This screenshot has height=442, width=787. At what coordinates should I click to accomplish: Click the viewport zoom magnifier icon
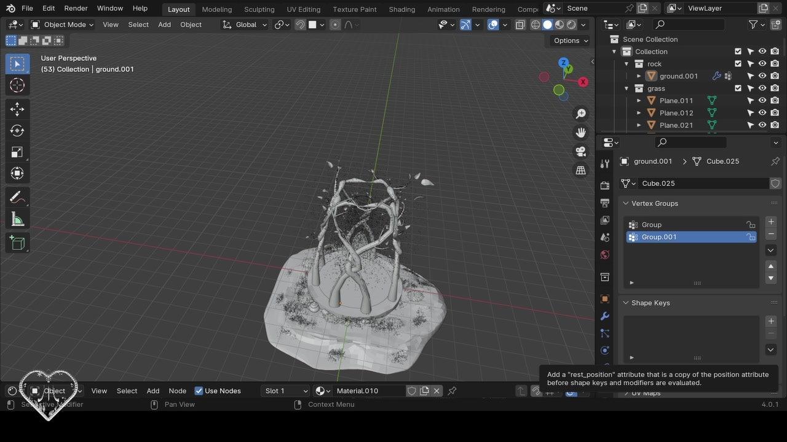[x=580, y=114]
